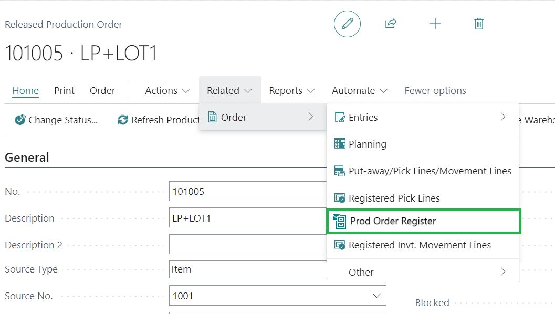The height and width of the screenshot is (314, 555).
Task: Click the plus new record icon
Action: (x=435, y=24)
